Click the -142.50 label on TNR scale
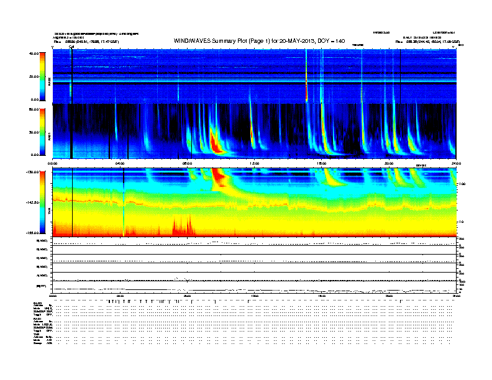Viewport: 492px width, 380px height. (x=32, y=202)
